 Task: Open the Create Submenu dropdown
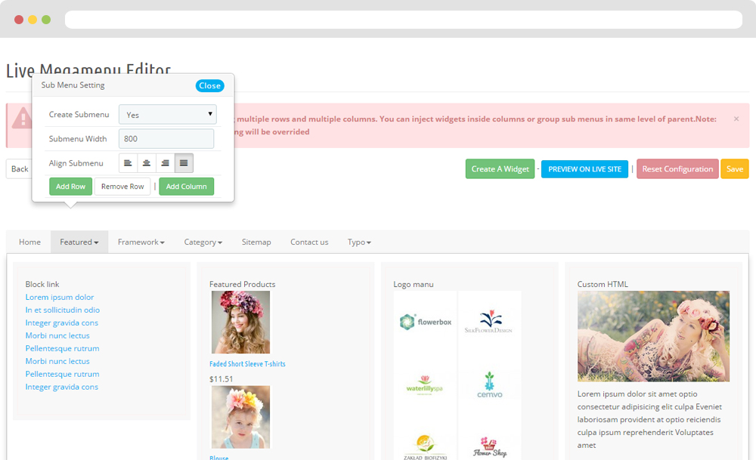(167, 115)
